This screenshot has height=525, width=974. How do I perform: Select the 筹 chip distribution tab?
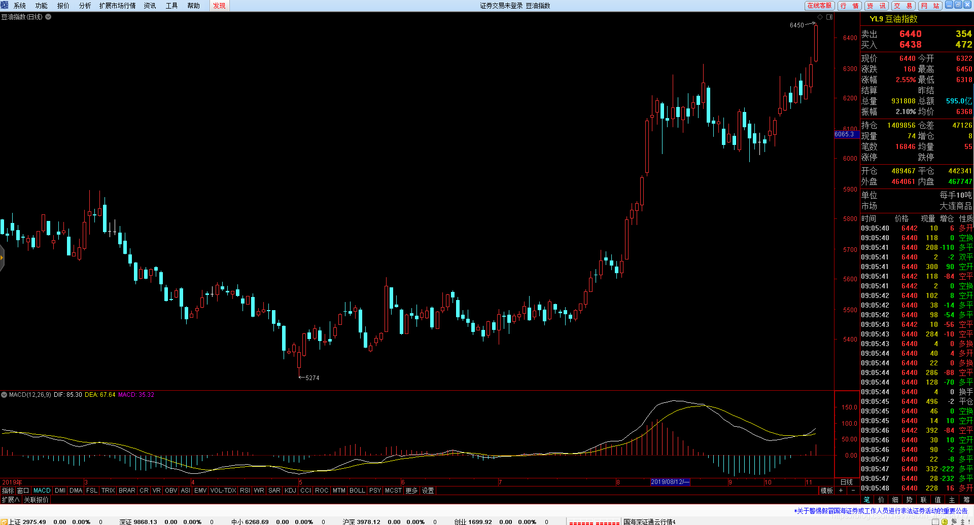click(x=966, y=500)
